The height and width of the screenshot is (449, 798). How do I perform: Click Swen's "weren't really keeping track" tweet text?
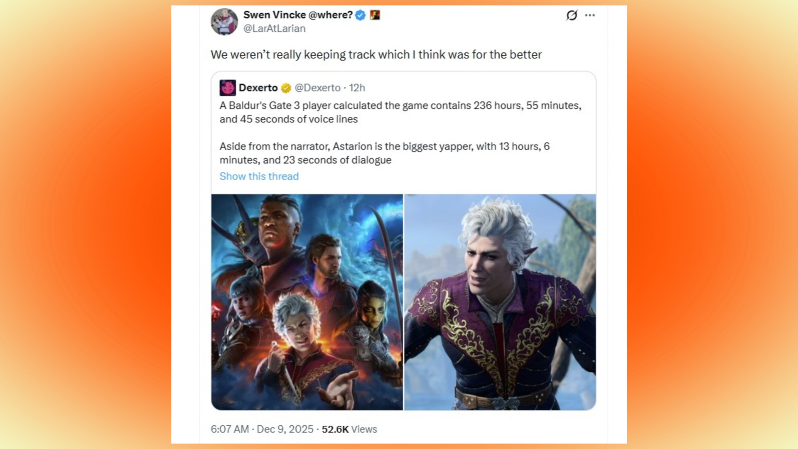coord(376,55)
